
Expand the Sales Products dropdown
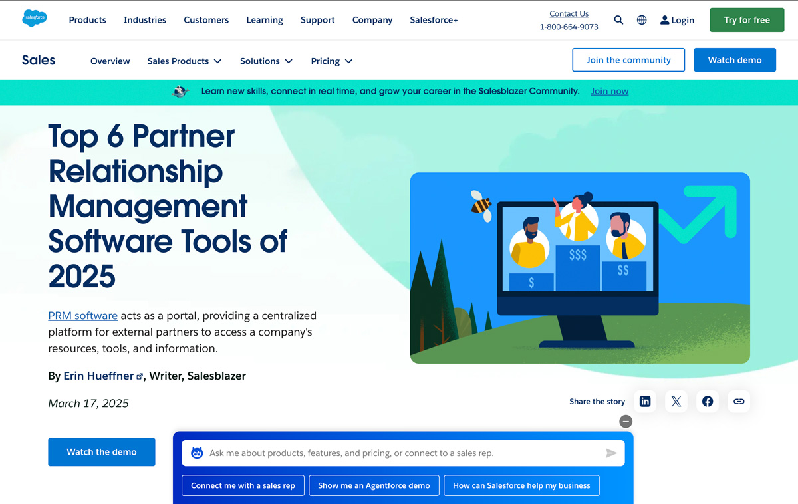pyautogui.click(x=184, y=61)
